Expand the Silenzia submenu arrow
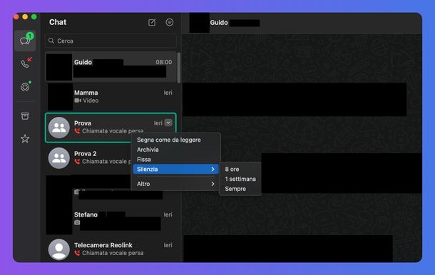The image size is (435, 275). 213,169
